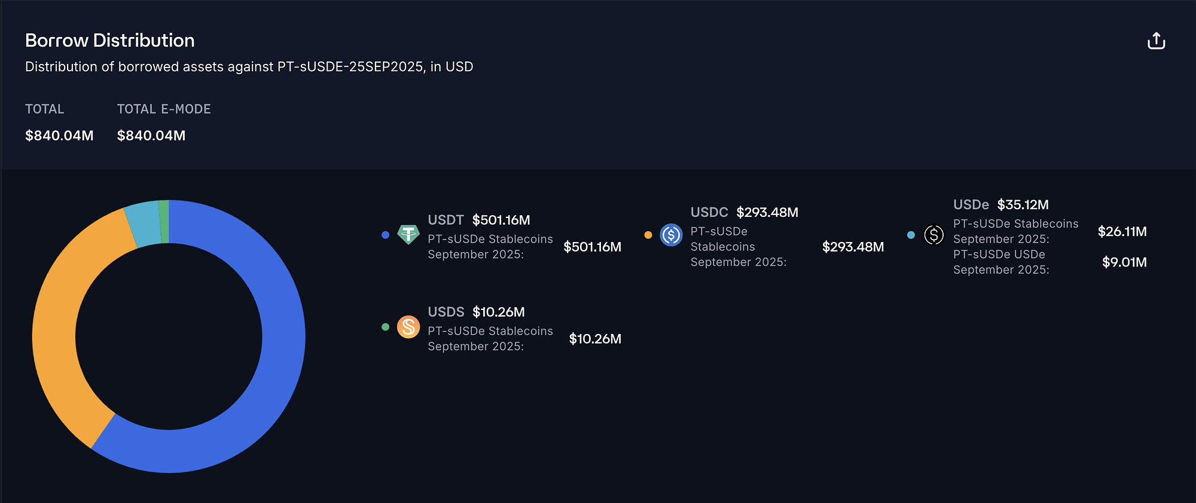Click the USDe token icon
Image resolution: width=1196 pixels, height=503 pixels.
(933, 235)
